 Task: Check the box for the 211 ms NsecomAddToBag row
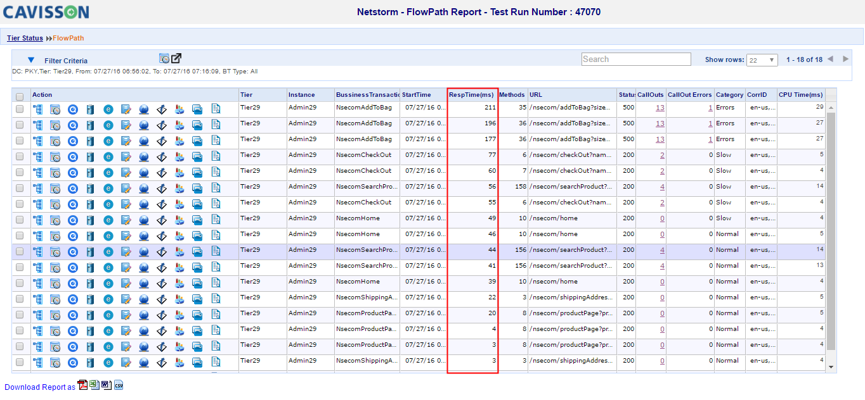[20, 109]
